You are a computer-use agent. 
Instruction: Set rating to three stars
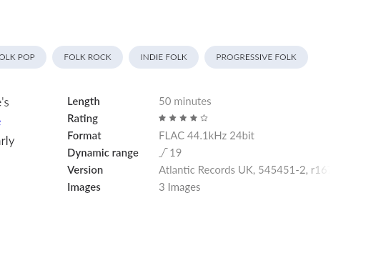click(x=183, y=118)
